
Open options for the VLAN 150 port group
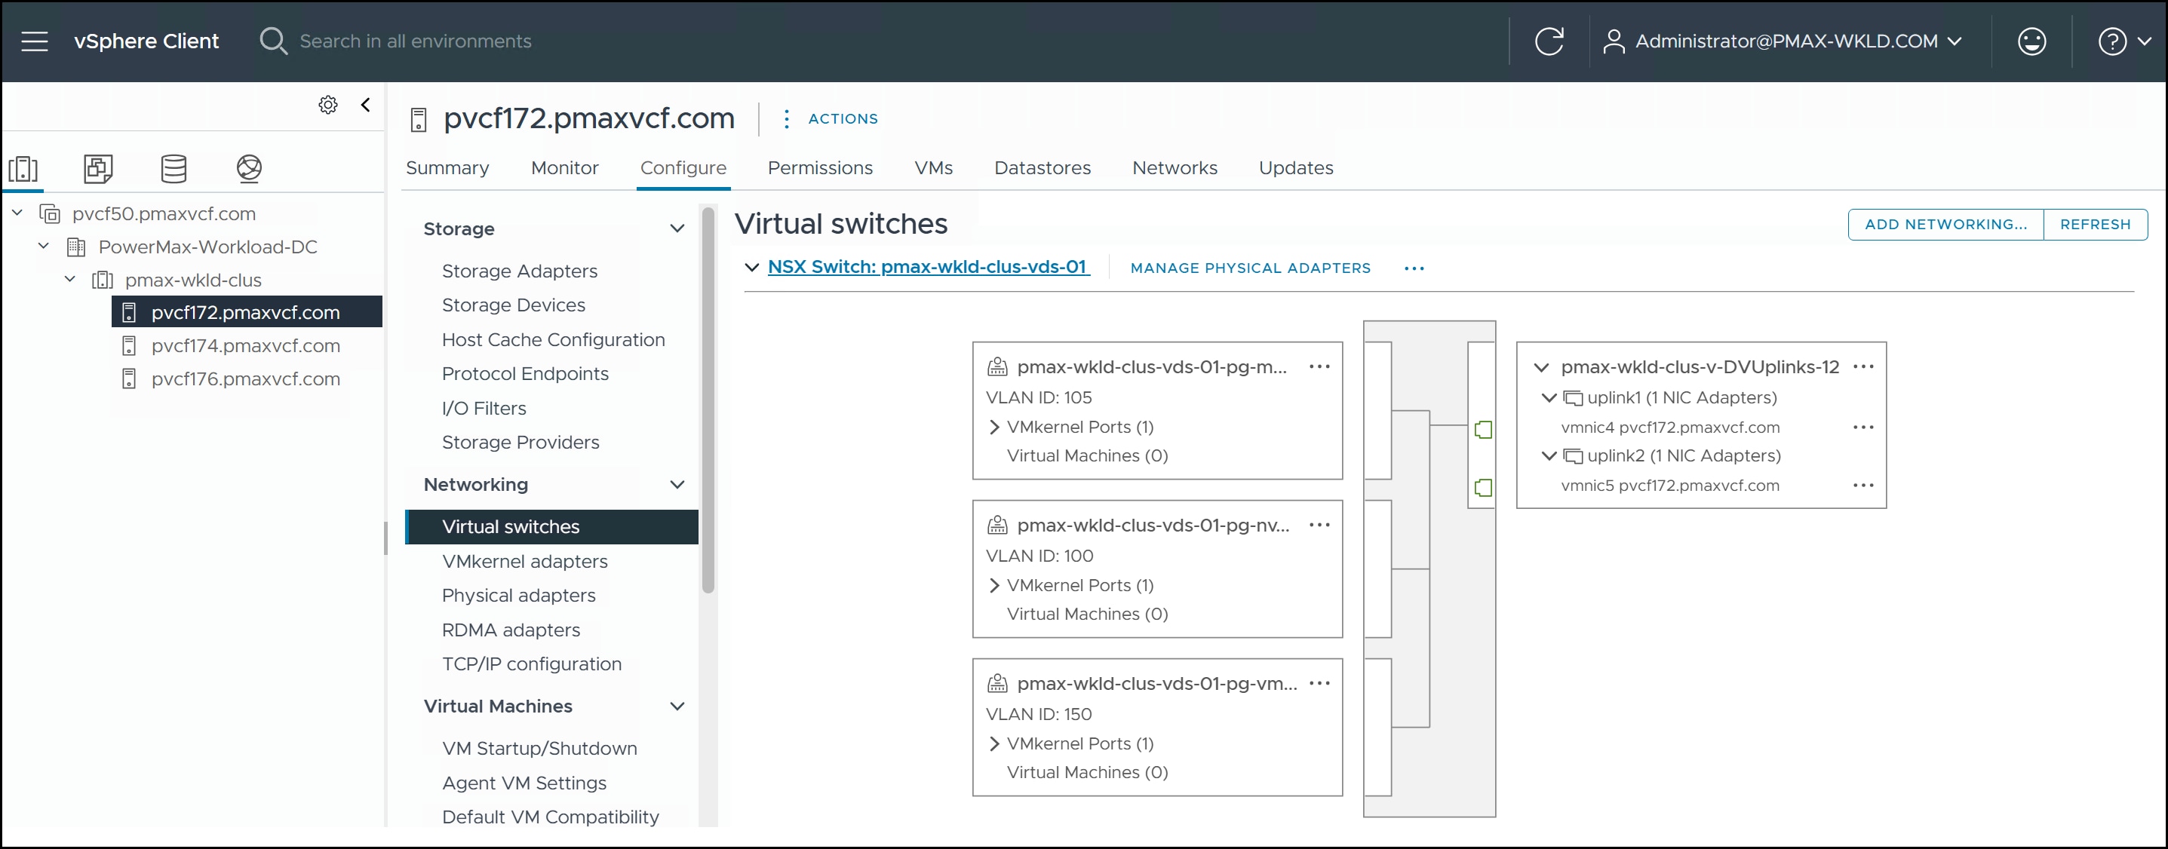pyautogui.click(x=1319, y=683)
